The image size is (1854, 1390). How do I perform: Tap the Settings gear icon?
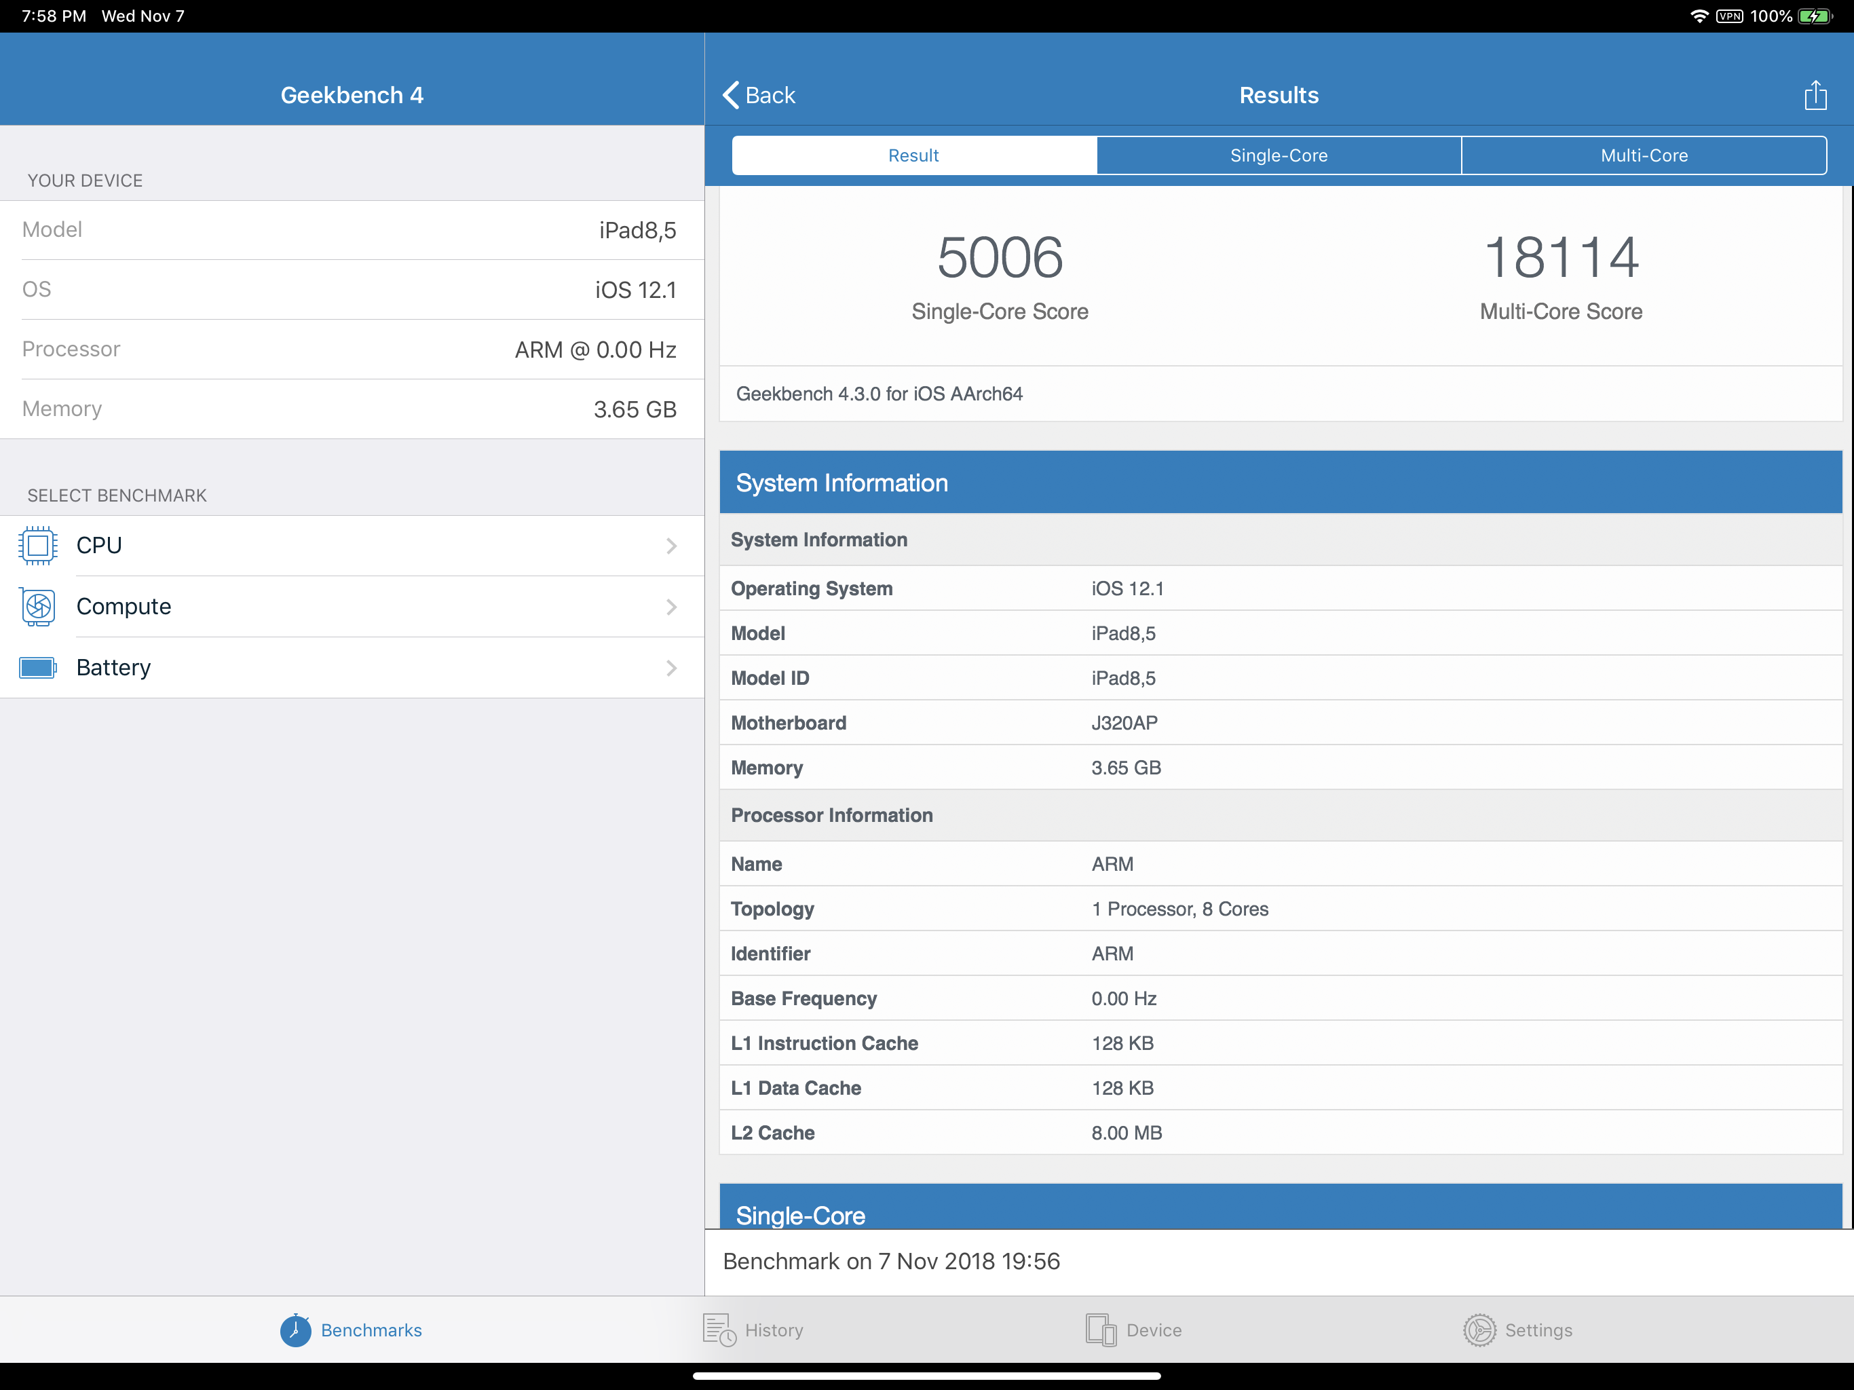[1479, 1330]
